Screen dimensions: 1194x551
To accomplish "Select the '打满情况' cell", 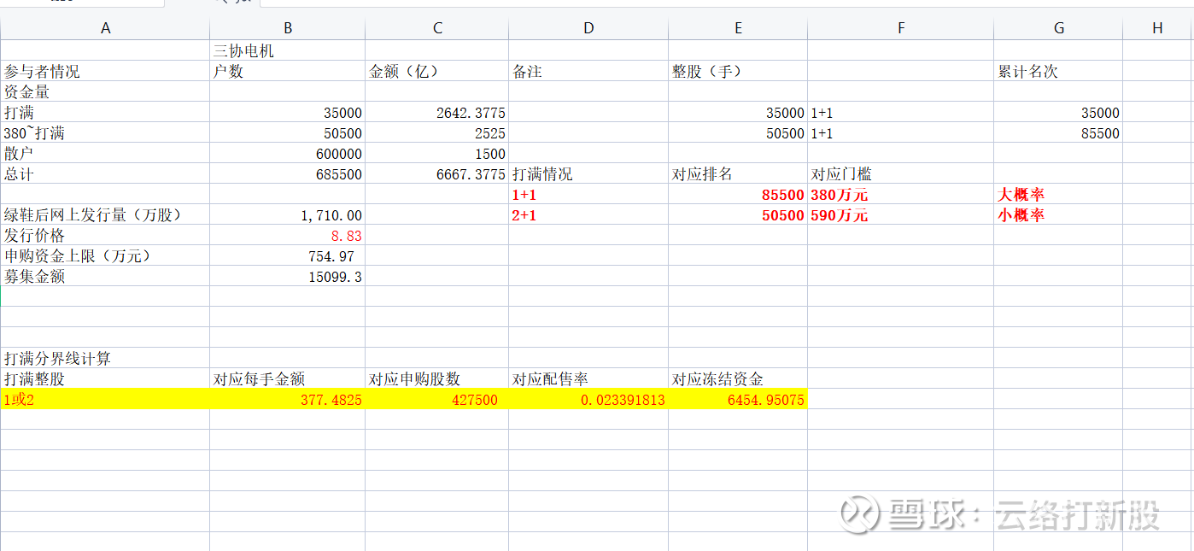I will [x=588, y=173].
